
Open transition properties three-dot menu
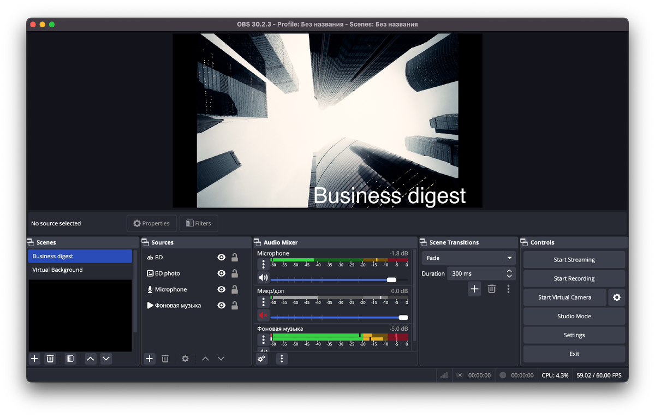click(x=508, y=289)
